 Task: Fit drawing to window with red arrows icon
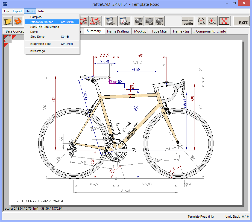(x=224, y=21)
